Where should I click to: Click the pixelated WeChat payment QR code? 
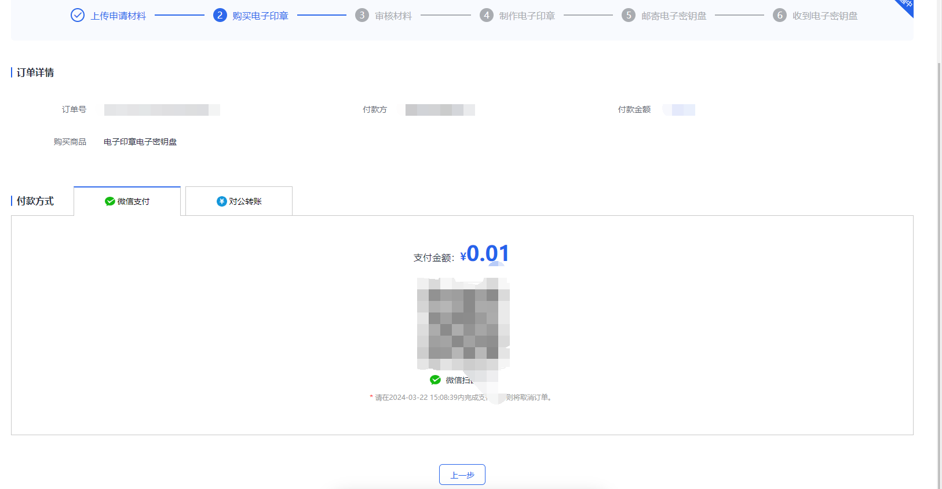click(x=463, y=324)
